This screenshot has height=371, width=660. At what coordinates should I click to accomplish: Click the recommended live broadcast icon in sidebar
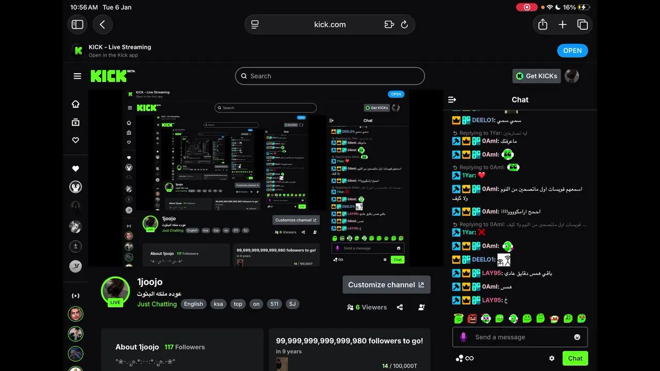pyautogui.click(x=76, y=296)
